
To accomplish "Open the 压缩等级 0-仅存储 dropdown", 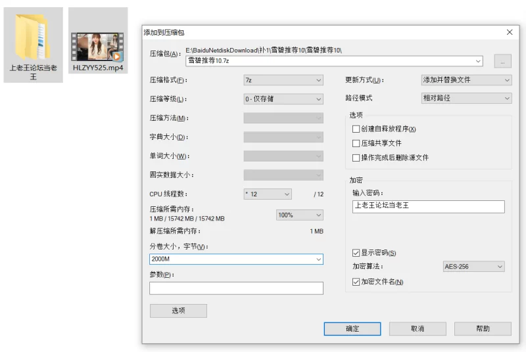I will 283,99.
